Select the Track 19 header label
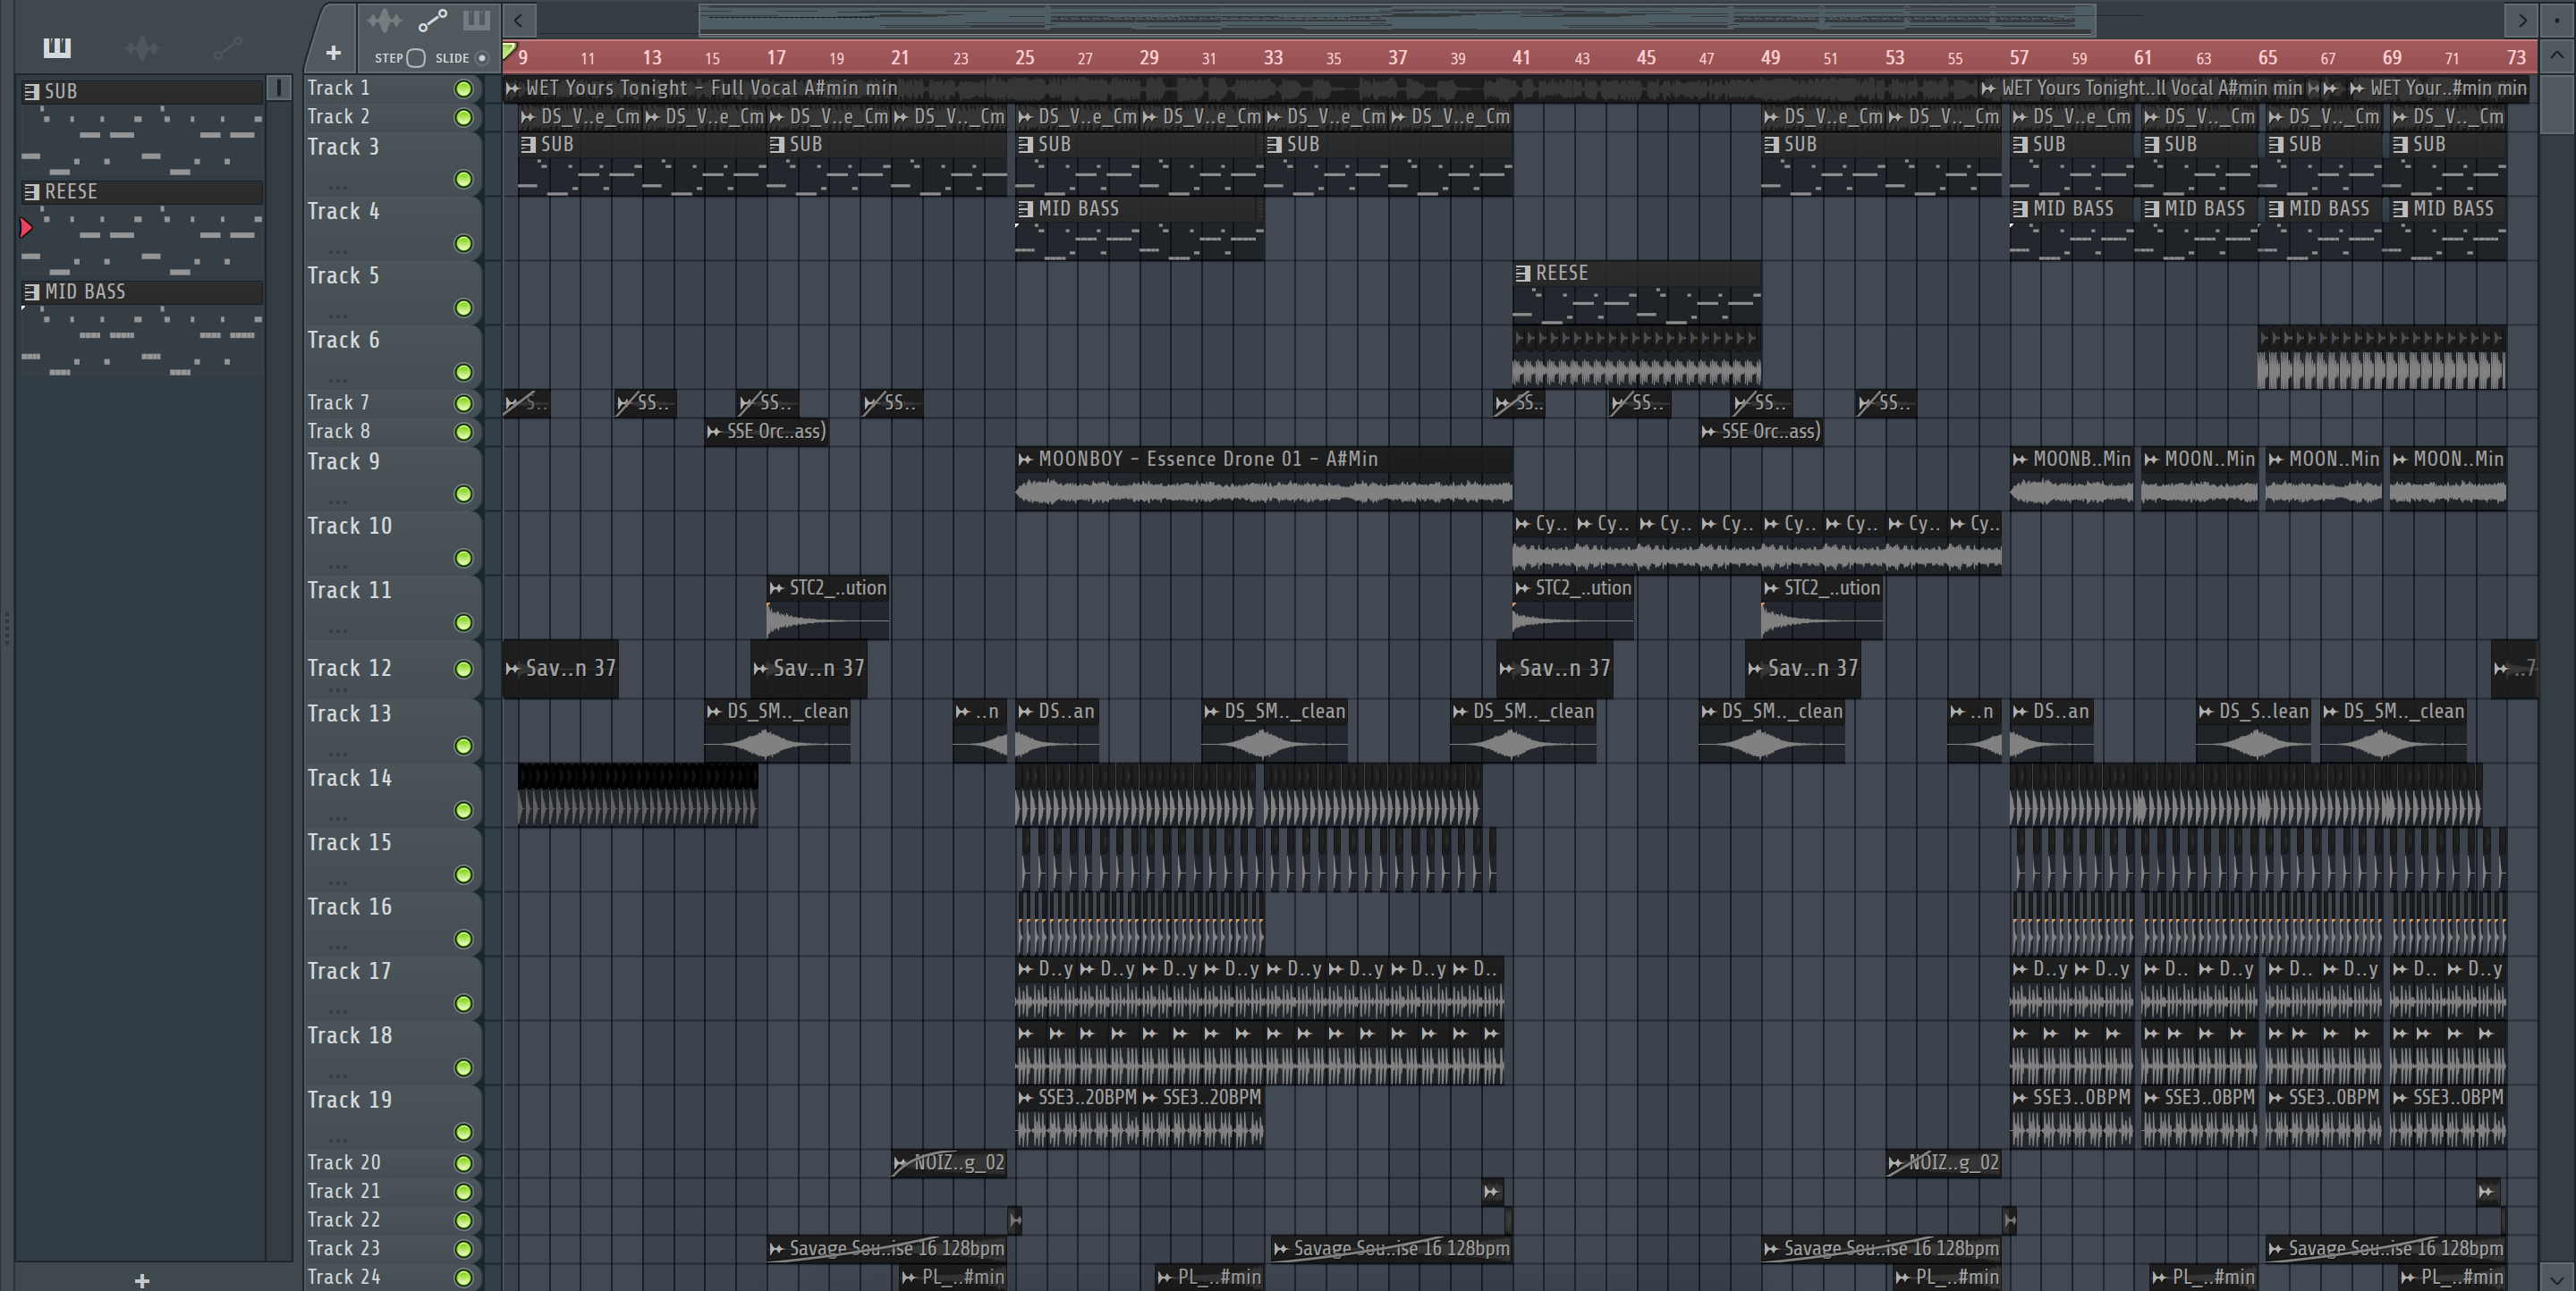 pyautogui.click(x=349, y=1099)
